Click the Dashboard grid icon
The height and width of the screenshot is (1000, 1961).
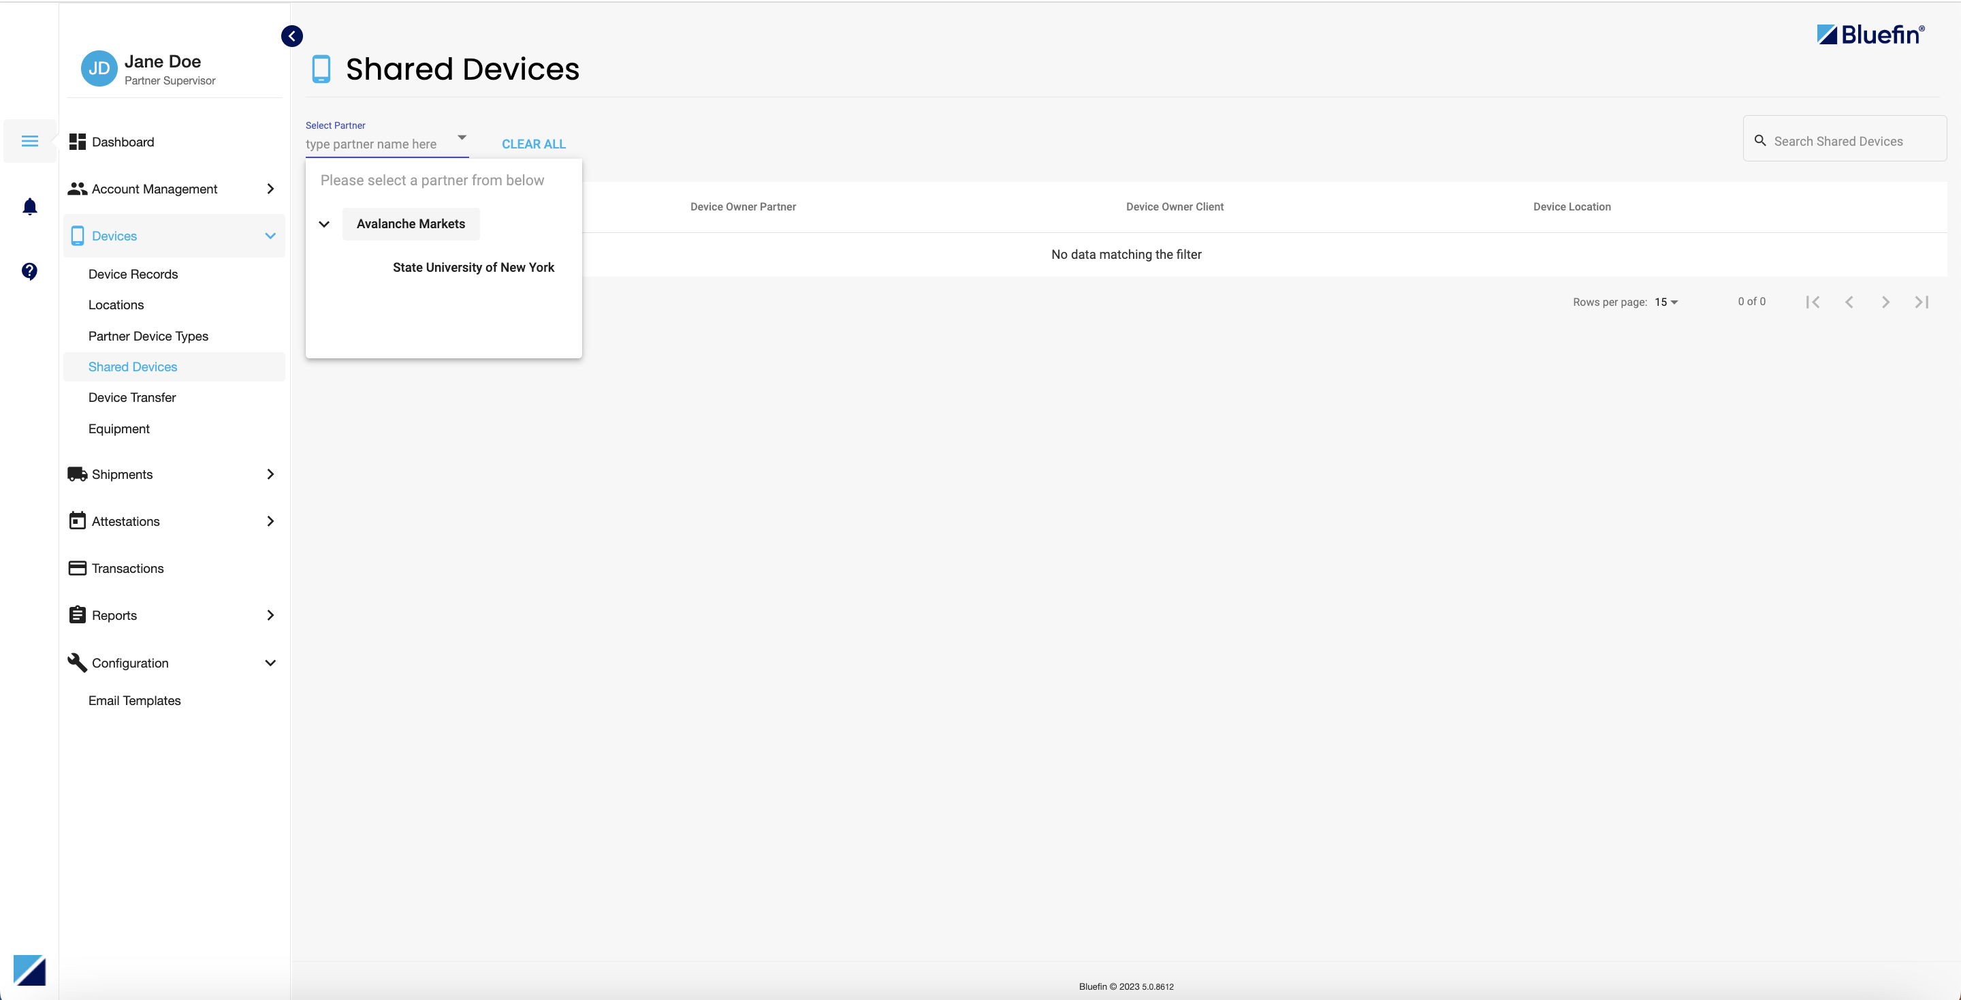tap(77, 141)
